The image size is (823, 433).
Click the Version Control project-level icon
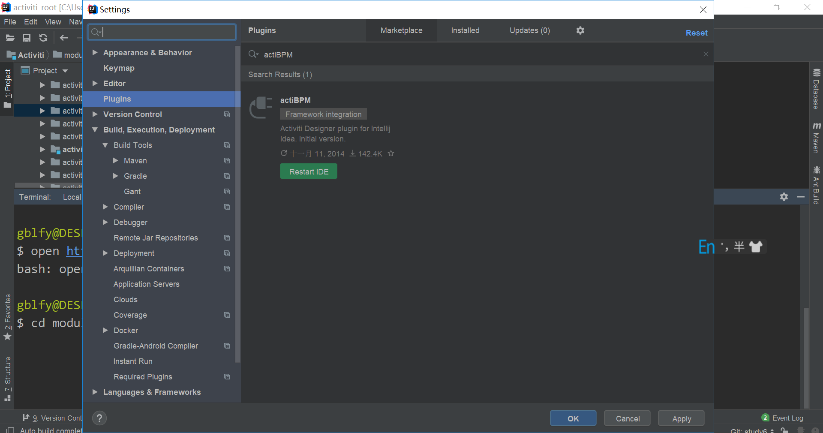(x=227, y=114)
